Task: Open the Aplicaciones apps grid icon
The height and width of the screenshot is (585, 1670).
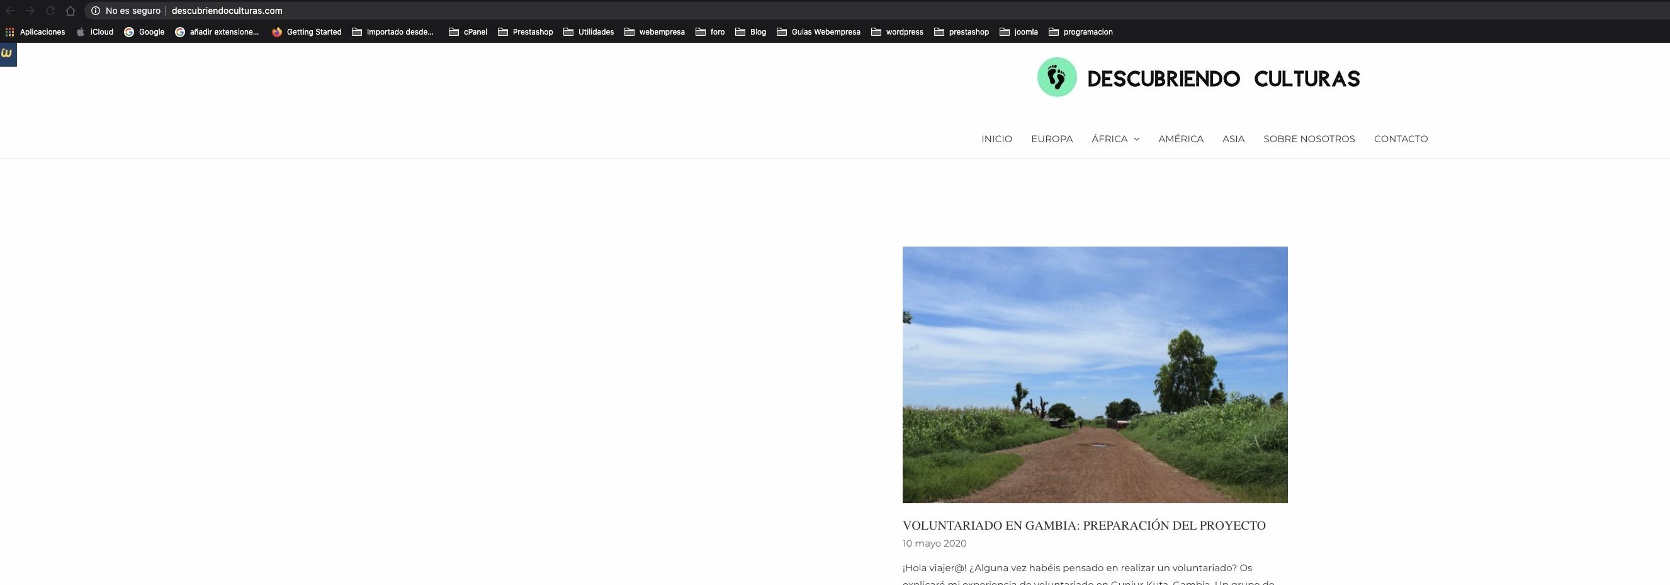Action: [x=9, y=31]
